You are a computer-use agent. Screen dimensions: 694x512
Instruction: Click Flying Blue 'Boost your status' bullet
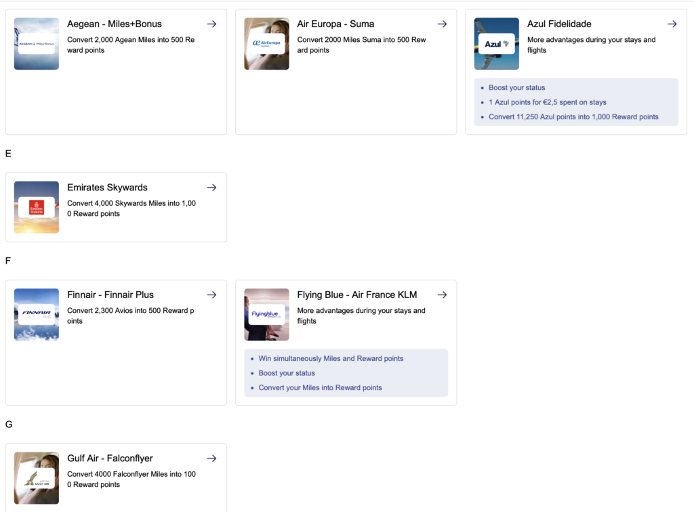[x=287, y=373]
